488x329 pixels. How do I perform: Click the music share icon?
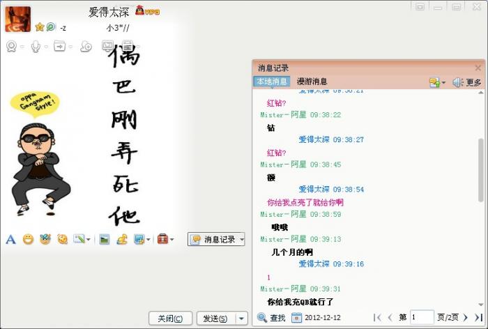coord(122,239)
